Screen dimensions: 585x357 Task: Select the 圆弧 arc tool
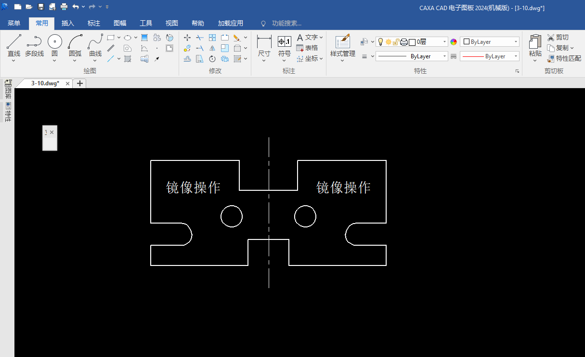coord(75,45)
